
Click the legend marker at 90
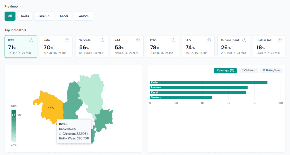point(13,115)
